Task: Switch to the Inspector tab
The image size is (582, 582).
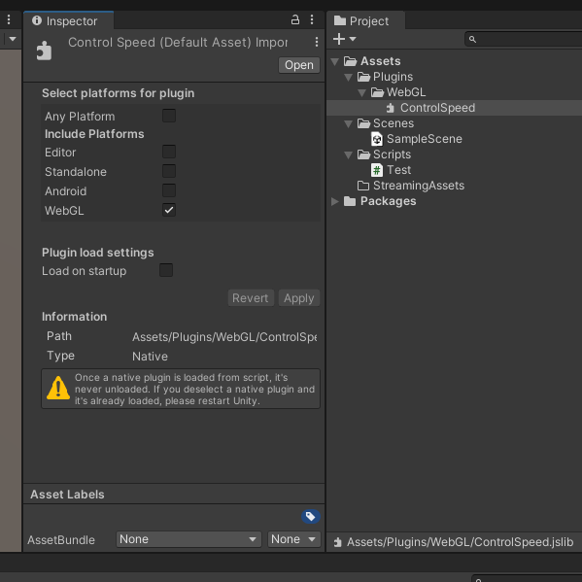Action: pyautogui.click(x=69, y=20)
